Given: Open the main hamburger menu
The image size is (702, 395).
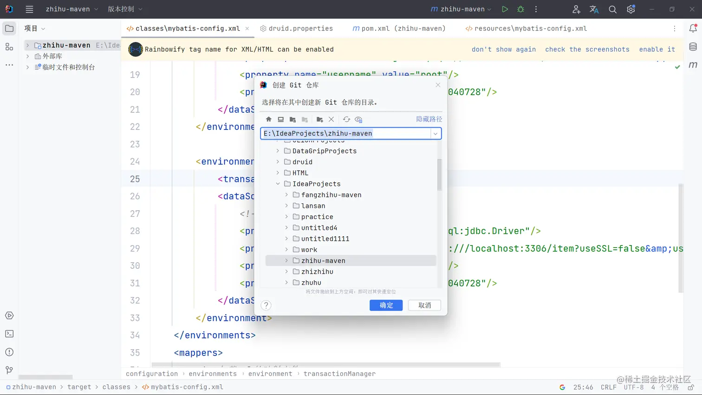Looking at the screenshot, I should click(x=29, y=9).
